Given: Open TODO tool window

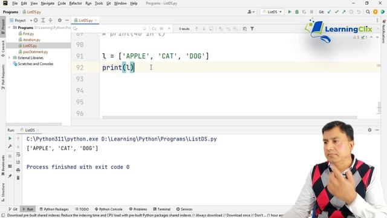Looking at the screenshot, I should 82,209.
